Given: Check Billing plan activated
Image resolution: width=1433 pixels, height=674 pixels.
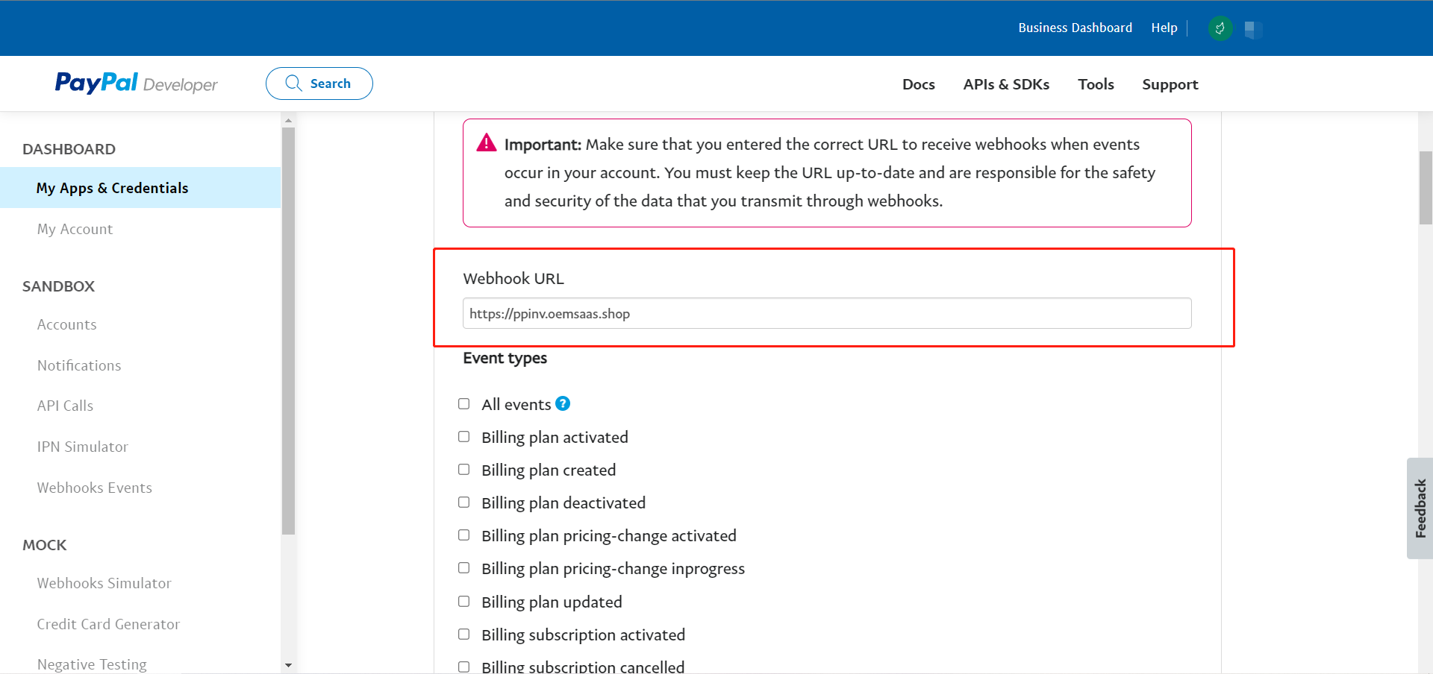Looking at the screenshot, I should click(463, 436).
